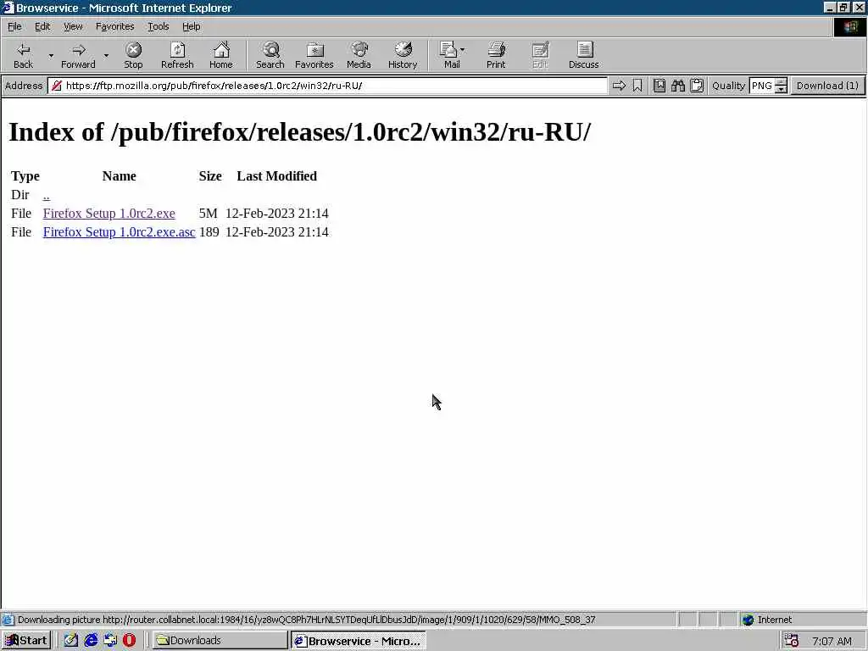Select the '5M' size cell

point(209,213)
